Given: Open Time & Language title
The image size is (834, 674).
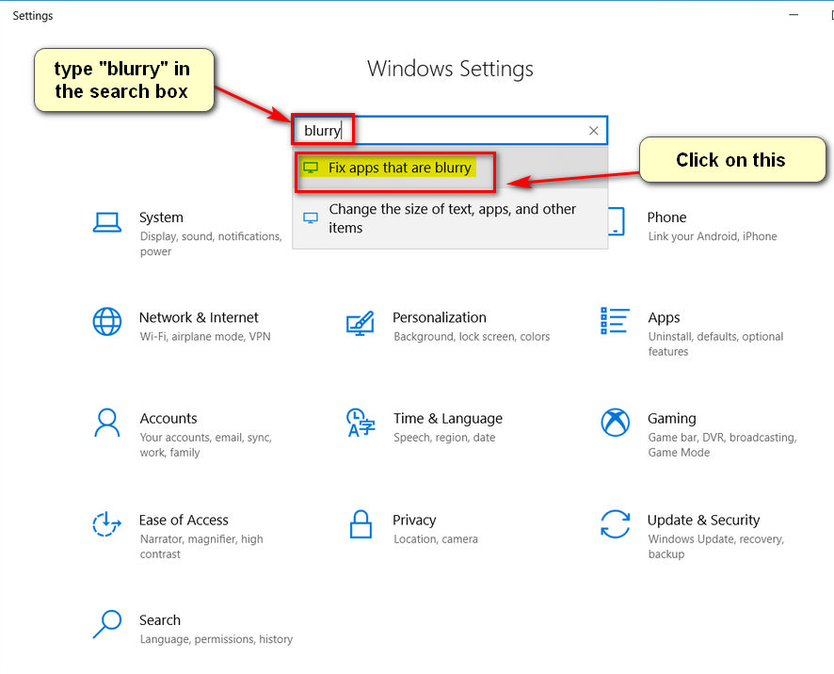Looking at the screenshot, I should pyautogui.click(x=448, y=419).
